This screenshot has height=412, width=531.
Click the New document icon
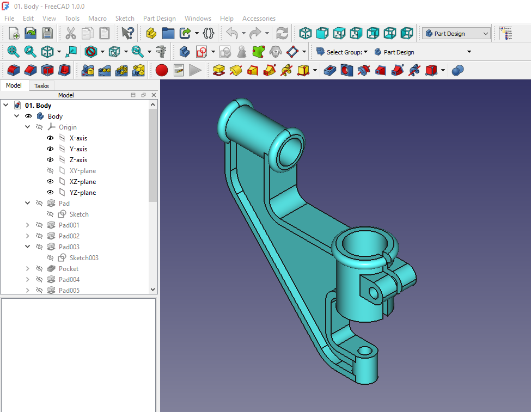(14, 33)
